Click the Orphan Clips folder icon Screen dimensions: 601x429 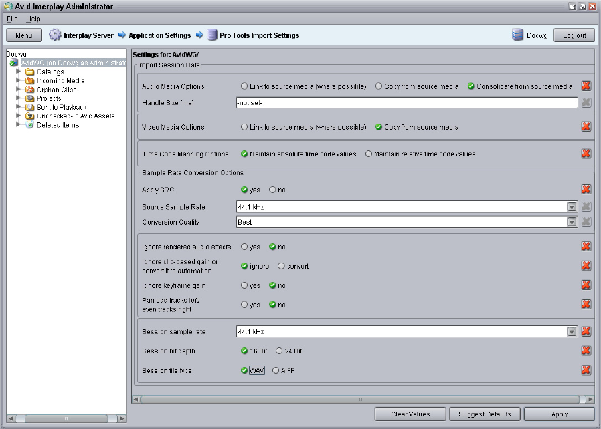pos(30,89)
